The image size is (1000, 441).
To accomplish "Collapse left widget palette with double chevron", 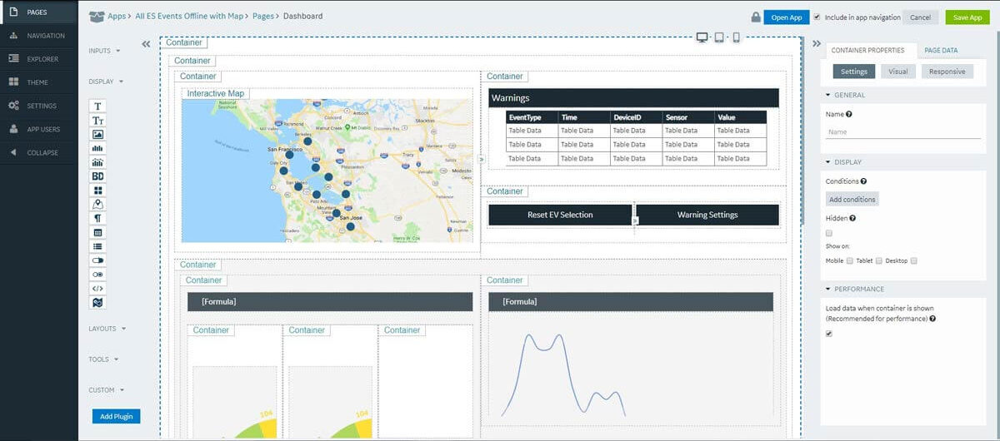I will tap(146, 44).
